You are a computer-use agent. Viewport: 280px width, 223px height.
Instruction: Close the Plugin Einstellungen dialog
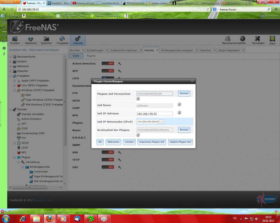[x=192, y=81]
